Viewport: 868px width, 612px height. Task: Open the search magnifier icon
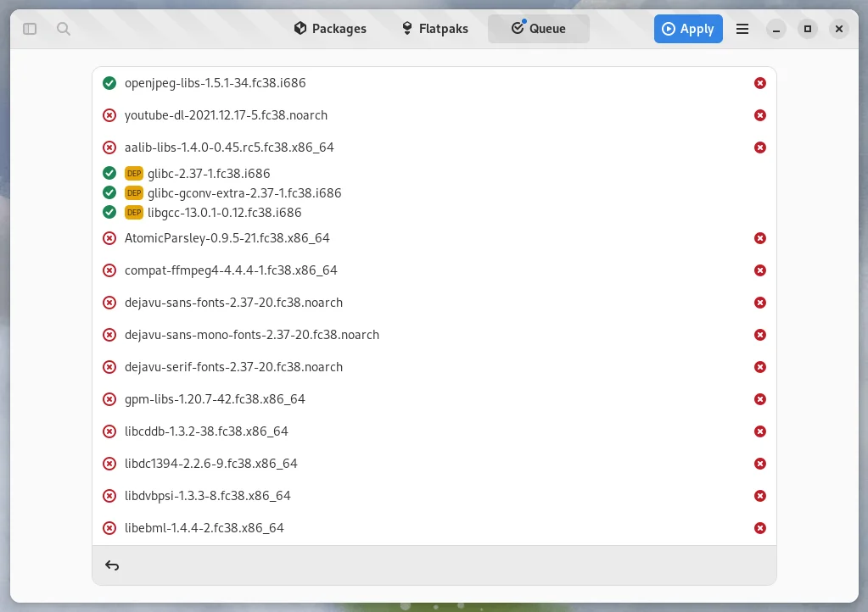(64, 29)
